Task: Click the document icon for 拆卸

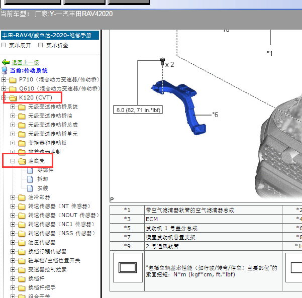Action: click(x=30, y=179)
